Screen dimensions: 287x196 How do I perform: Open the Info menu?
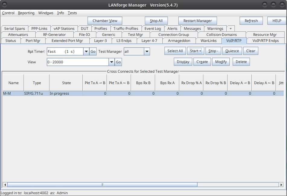tap(61, 13)
